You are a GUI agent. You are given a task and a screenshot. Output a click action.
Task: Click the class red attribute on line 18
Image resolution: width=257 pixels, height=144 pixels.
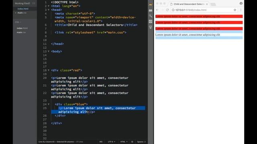pos(70,70)
